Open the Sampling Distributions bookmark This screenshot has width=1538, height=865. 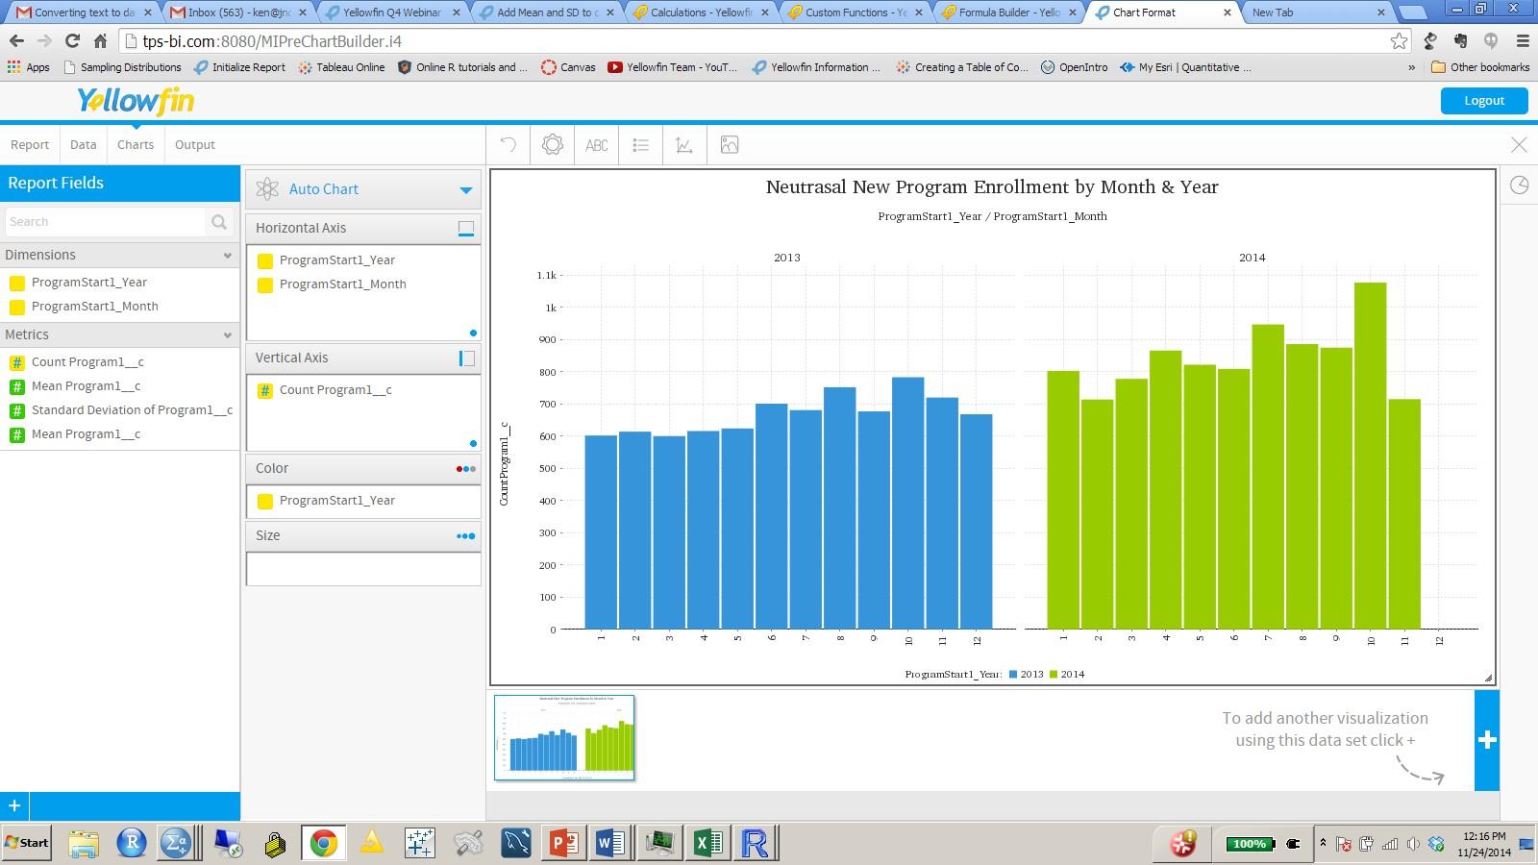click(x=122, y=67)
